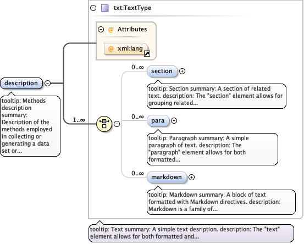Viewport: 304px width, 244px height.
Task: Click the yellow choice compositor symbol
Action: click(104, 124)
